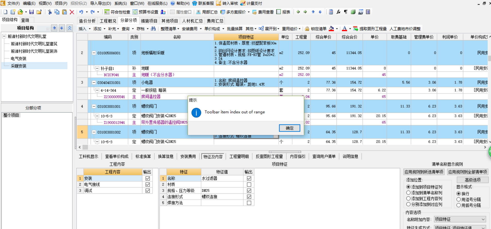Viewport: 491px width, 229px height.
Task: Enable 输出 checkbox for 焊接方法 feature
Action: pos(249,203)
